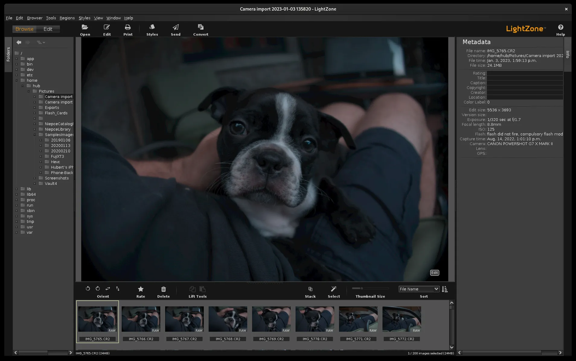The width and height of the screenshot is (576, 361).
Task: Expand the Exports folder in the tree
Action: [x=35, y=108]
